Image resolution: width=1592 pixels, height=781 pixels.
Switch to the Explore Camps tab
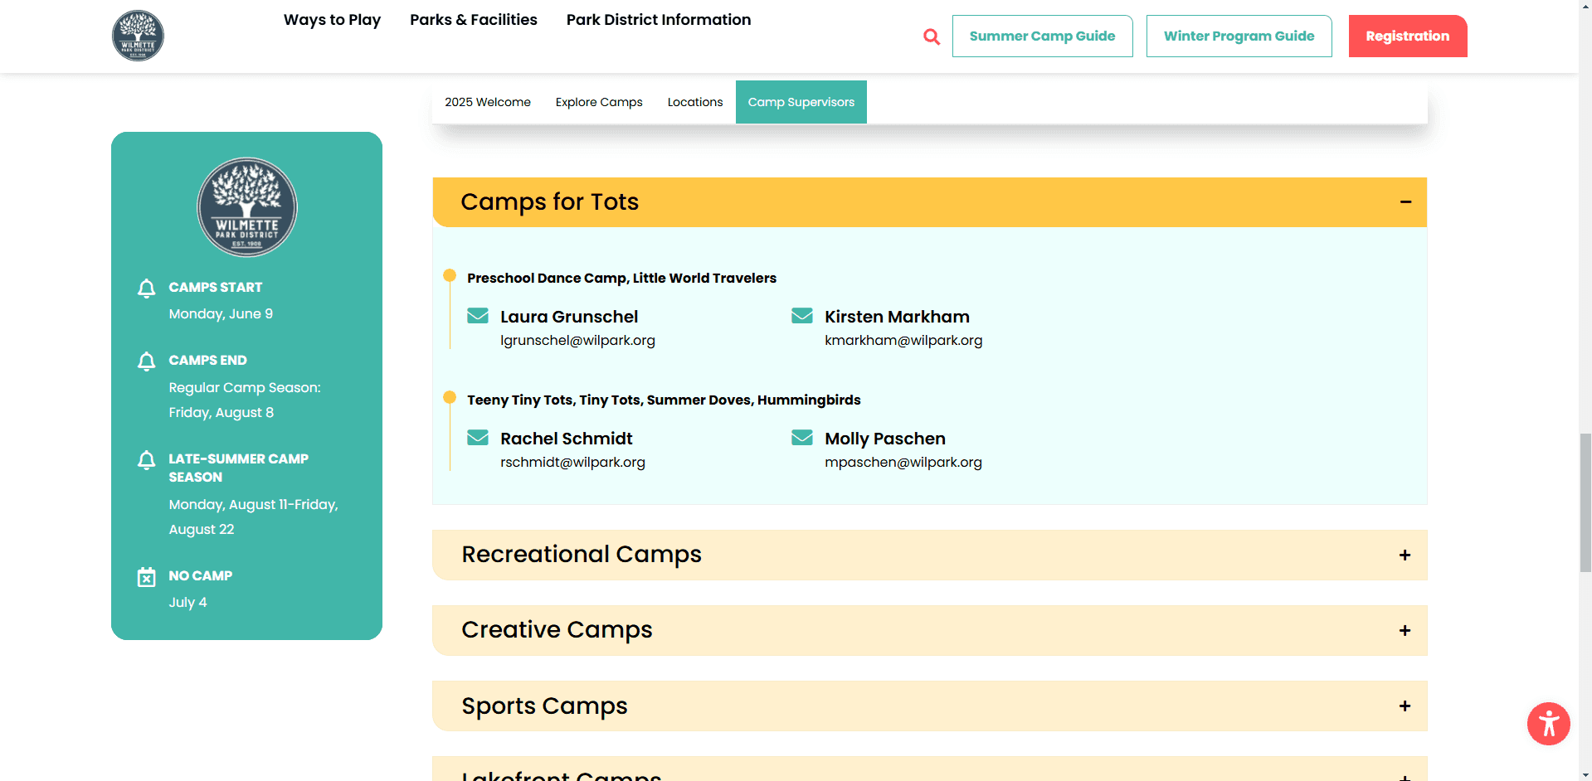[598, 102]
